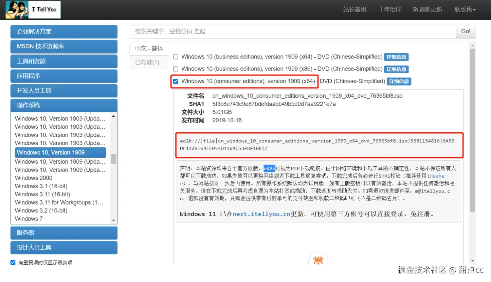Click the ed2k download link text box
The height and width of the screenshot is (282, 491).
click(x=319, y=145)
